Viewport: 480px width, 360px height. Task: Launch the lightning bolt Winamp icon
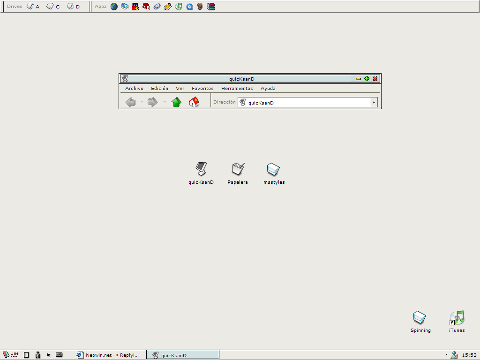[168, 7]
